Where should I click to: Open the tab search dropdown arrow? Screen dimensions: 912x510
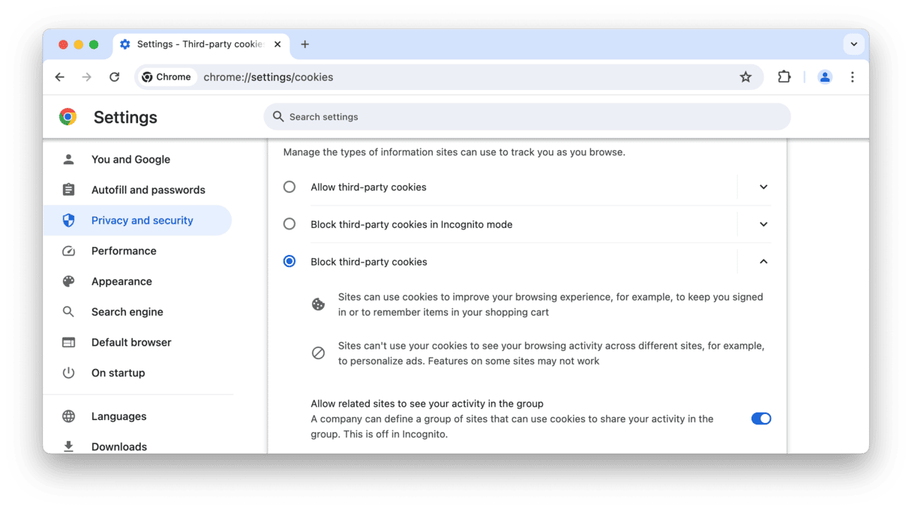coord(853,44)
